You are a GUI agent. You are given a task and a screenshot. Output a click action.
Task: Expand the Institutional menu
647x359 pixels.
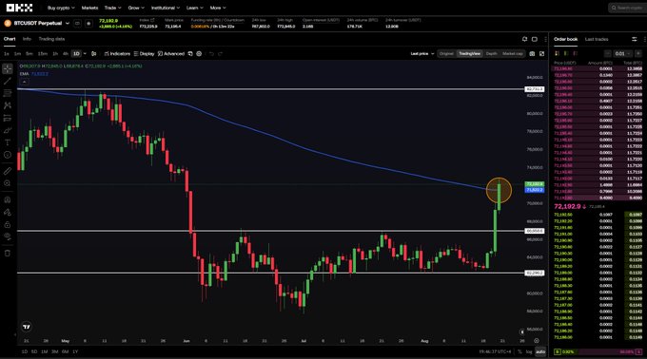(x=165, y=8)
